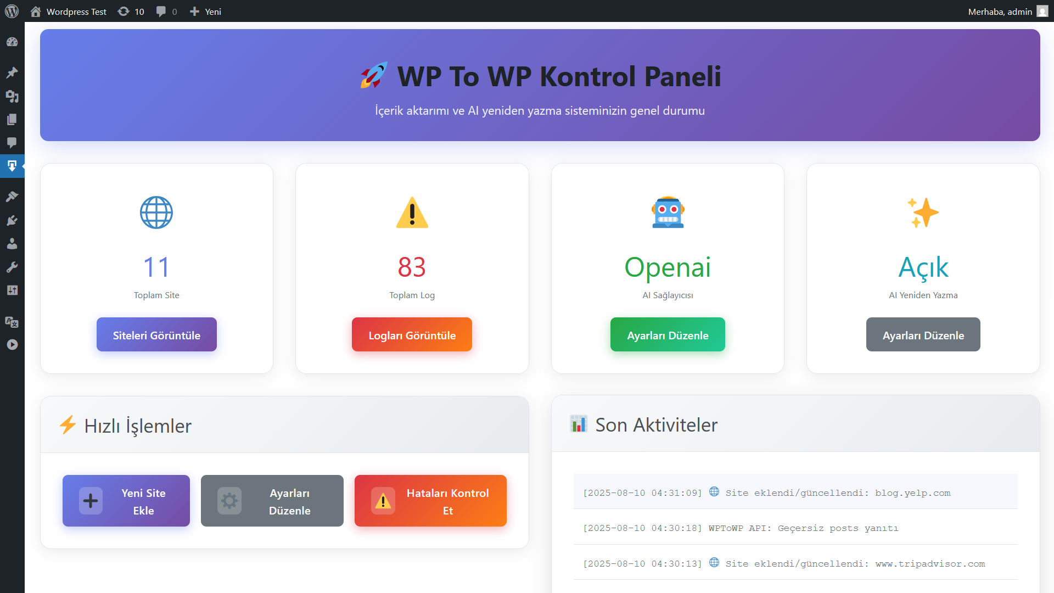The image size is (1054, 593).
Task: Open Tools via the wrench icon
Action: (12, 267)
